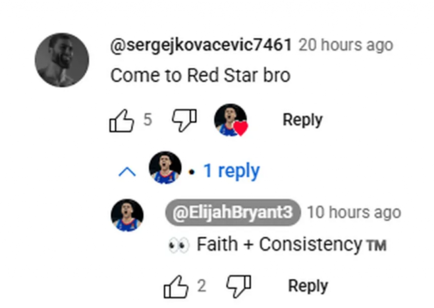Click the like count 5 on the top comment
Screen dimensions: 434x308
[147, 120]
